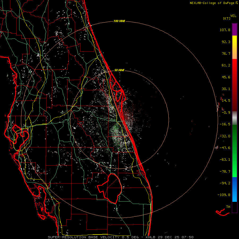Click the [KT] units label
239x239 pixels.
click(227, 18)
